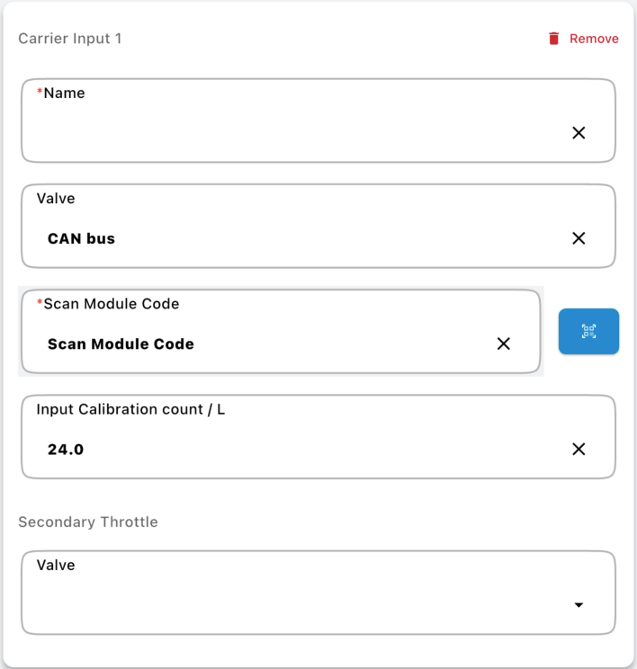This screenshot has width=637, height=669.
Task: Clear the Name field with its X
Action: pyautogui.click(x=579, y=133)
